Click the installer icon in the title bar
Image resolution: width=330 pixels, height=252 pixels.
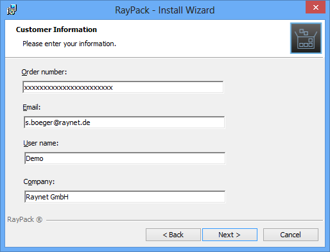[x=12, y=10]
